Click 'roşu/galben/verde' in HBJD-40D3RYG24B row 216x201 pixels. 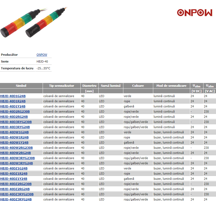point(136,127)
